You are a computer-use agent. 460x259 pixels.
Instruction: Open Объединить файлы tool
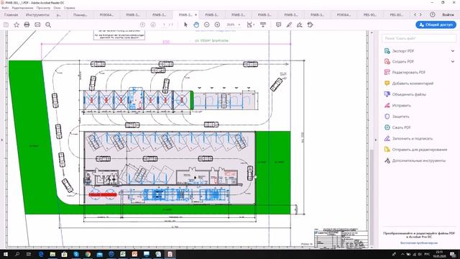pyautogui.click(x=405, y=94)
